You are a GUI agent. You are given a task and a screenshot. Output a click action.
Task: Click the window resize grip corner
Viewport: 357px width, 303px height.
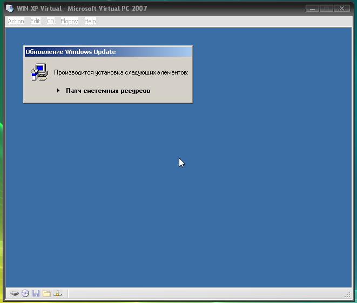pos(347,294)
